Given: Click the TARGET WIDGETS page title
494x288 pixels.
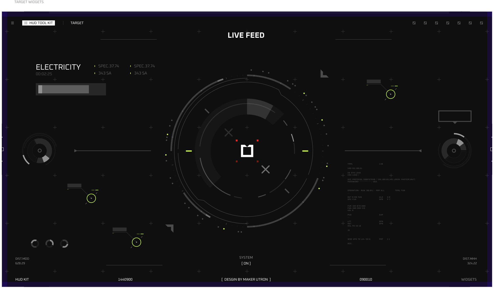Looking at the screenshot, I should [x=29, y=2].
